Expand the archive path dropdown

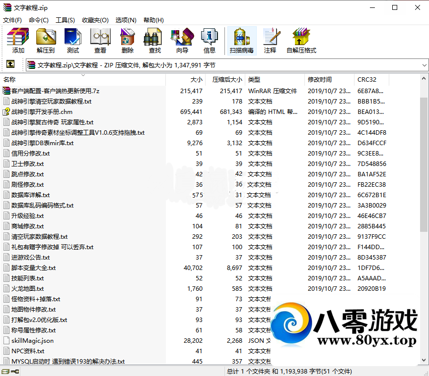[x=424, y=65]
